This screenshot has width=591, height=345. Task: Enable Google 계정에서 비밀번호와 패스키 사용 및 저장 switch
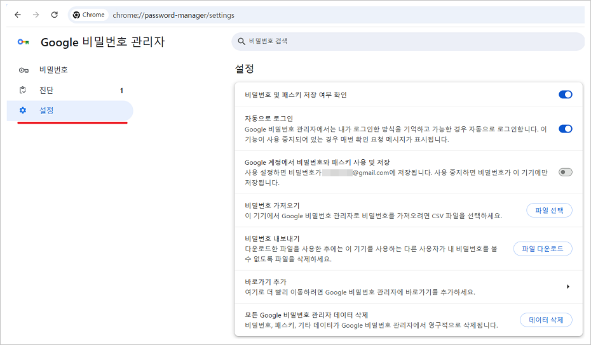pos(566,172)
